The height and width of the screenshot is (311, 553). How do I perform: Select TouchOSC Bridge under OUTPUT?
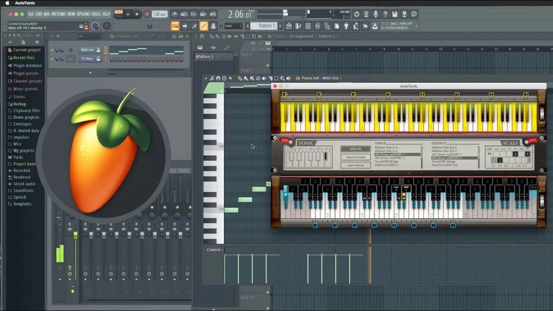click(444, 162)
